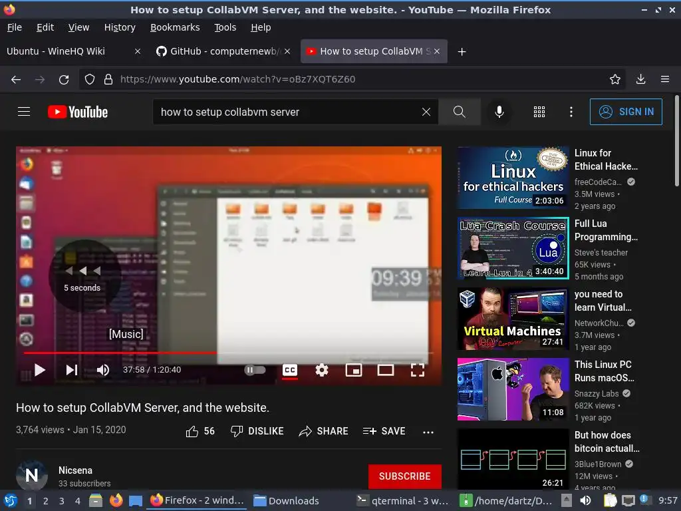Enable miniplayer mode
The width and height of the screenshot is (681, 511).
354,370
